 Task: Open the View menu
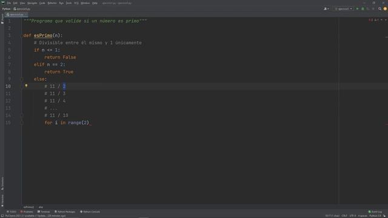click(x=22, y=3)
